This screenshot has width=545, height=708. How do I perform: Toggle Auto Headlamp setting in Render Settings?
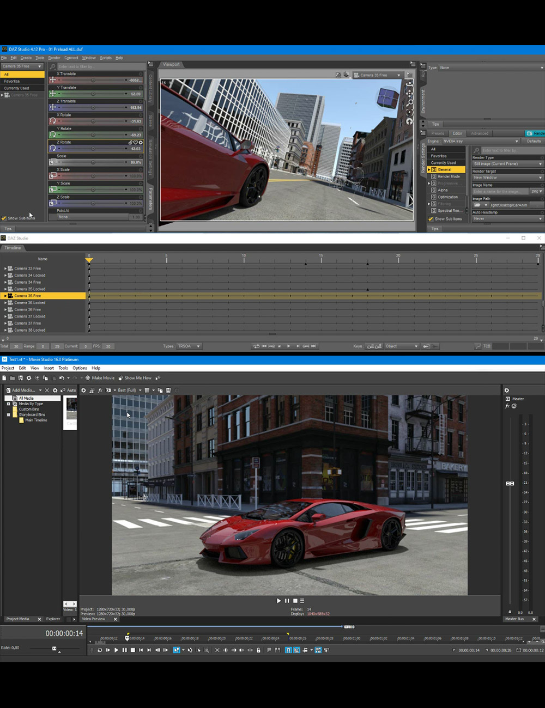(x=507, y=218)
